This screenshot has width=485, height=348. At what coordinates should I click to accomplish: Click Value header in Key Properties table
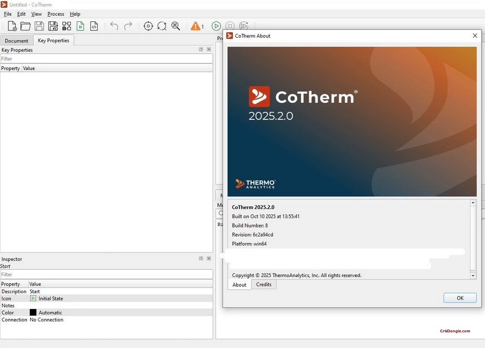29,68
